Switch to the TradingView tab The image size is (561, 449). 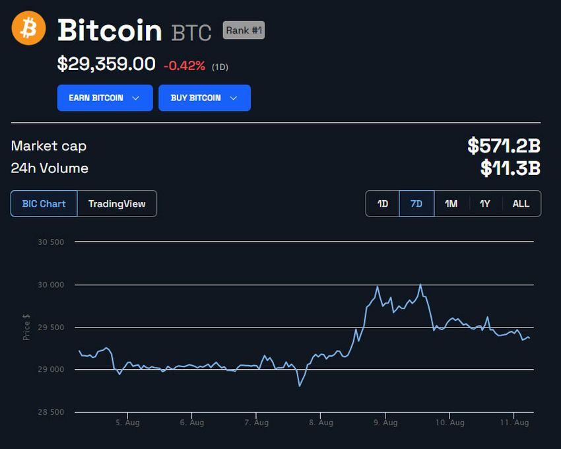pyautogui.click(x=117, y=203)
